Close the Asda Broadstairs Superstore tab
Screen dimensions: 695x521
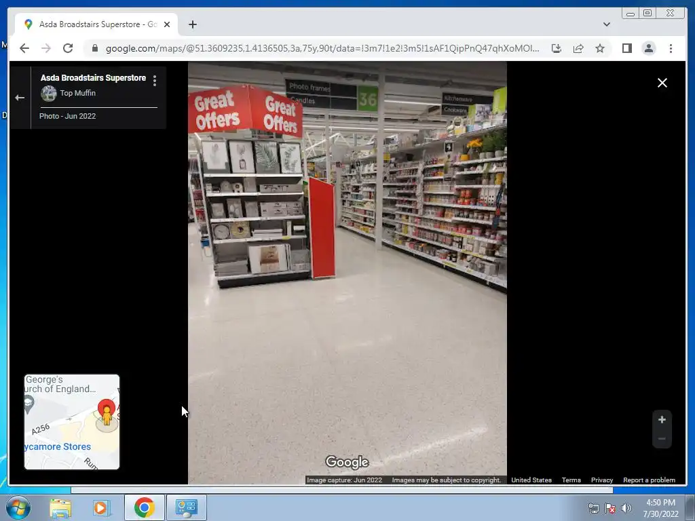167,24
